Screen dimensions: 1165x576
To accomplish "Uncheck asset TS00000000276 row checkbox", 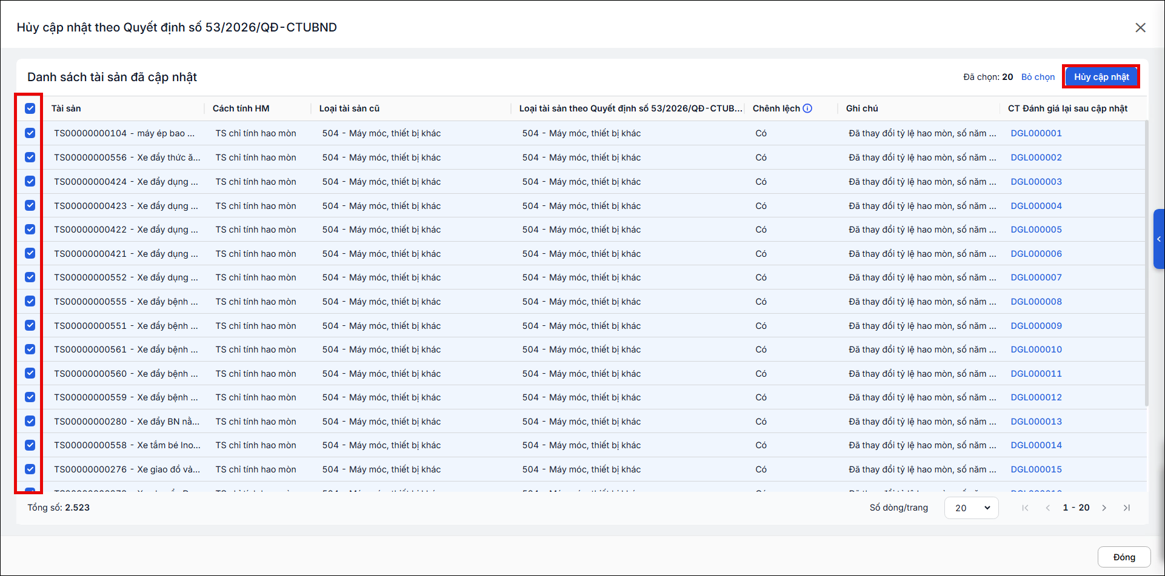I will coord(30,469).
